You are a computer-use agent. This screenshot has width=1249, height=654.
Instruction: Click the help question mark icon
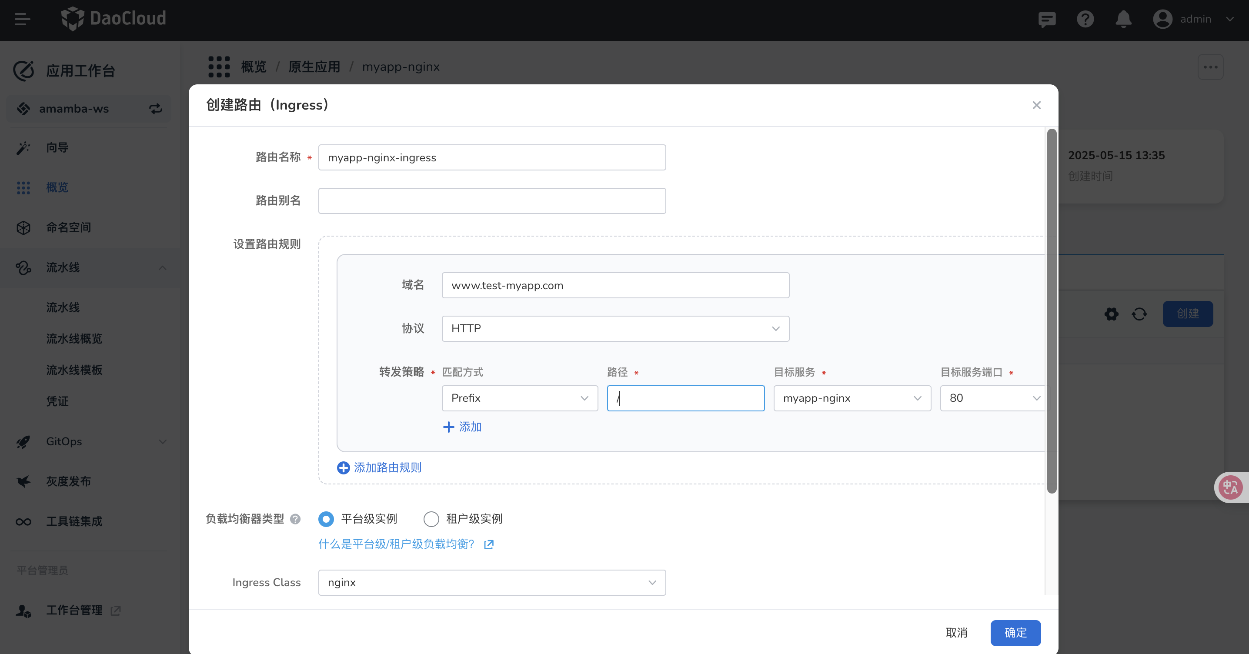pyautogui.click(x=1085, y=20)
